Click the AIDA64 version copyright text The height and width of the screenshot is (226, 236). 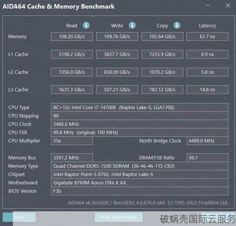click(x=148, y=203)
